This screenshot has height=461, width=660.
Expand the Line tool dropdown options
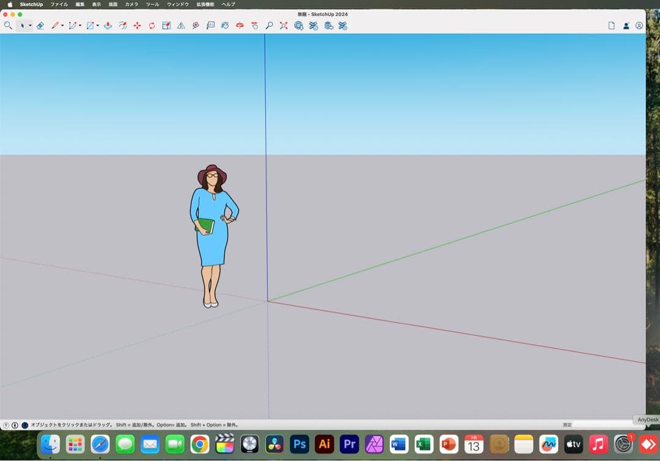pyautogui.click(x=63, y=26)
